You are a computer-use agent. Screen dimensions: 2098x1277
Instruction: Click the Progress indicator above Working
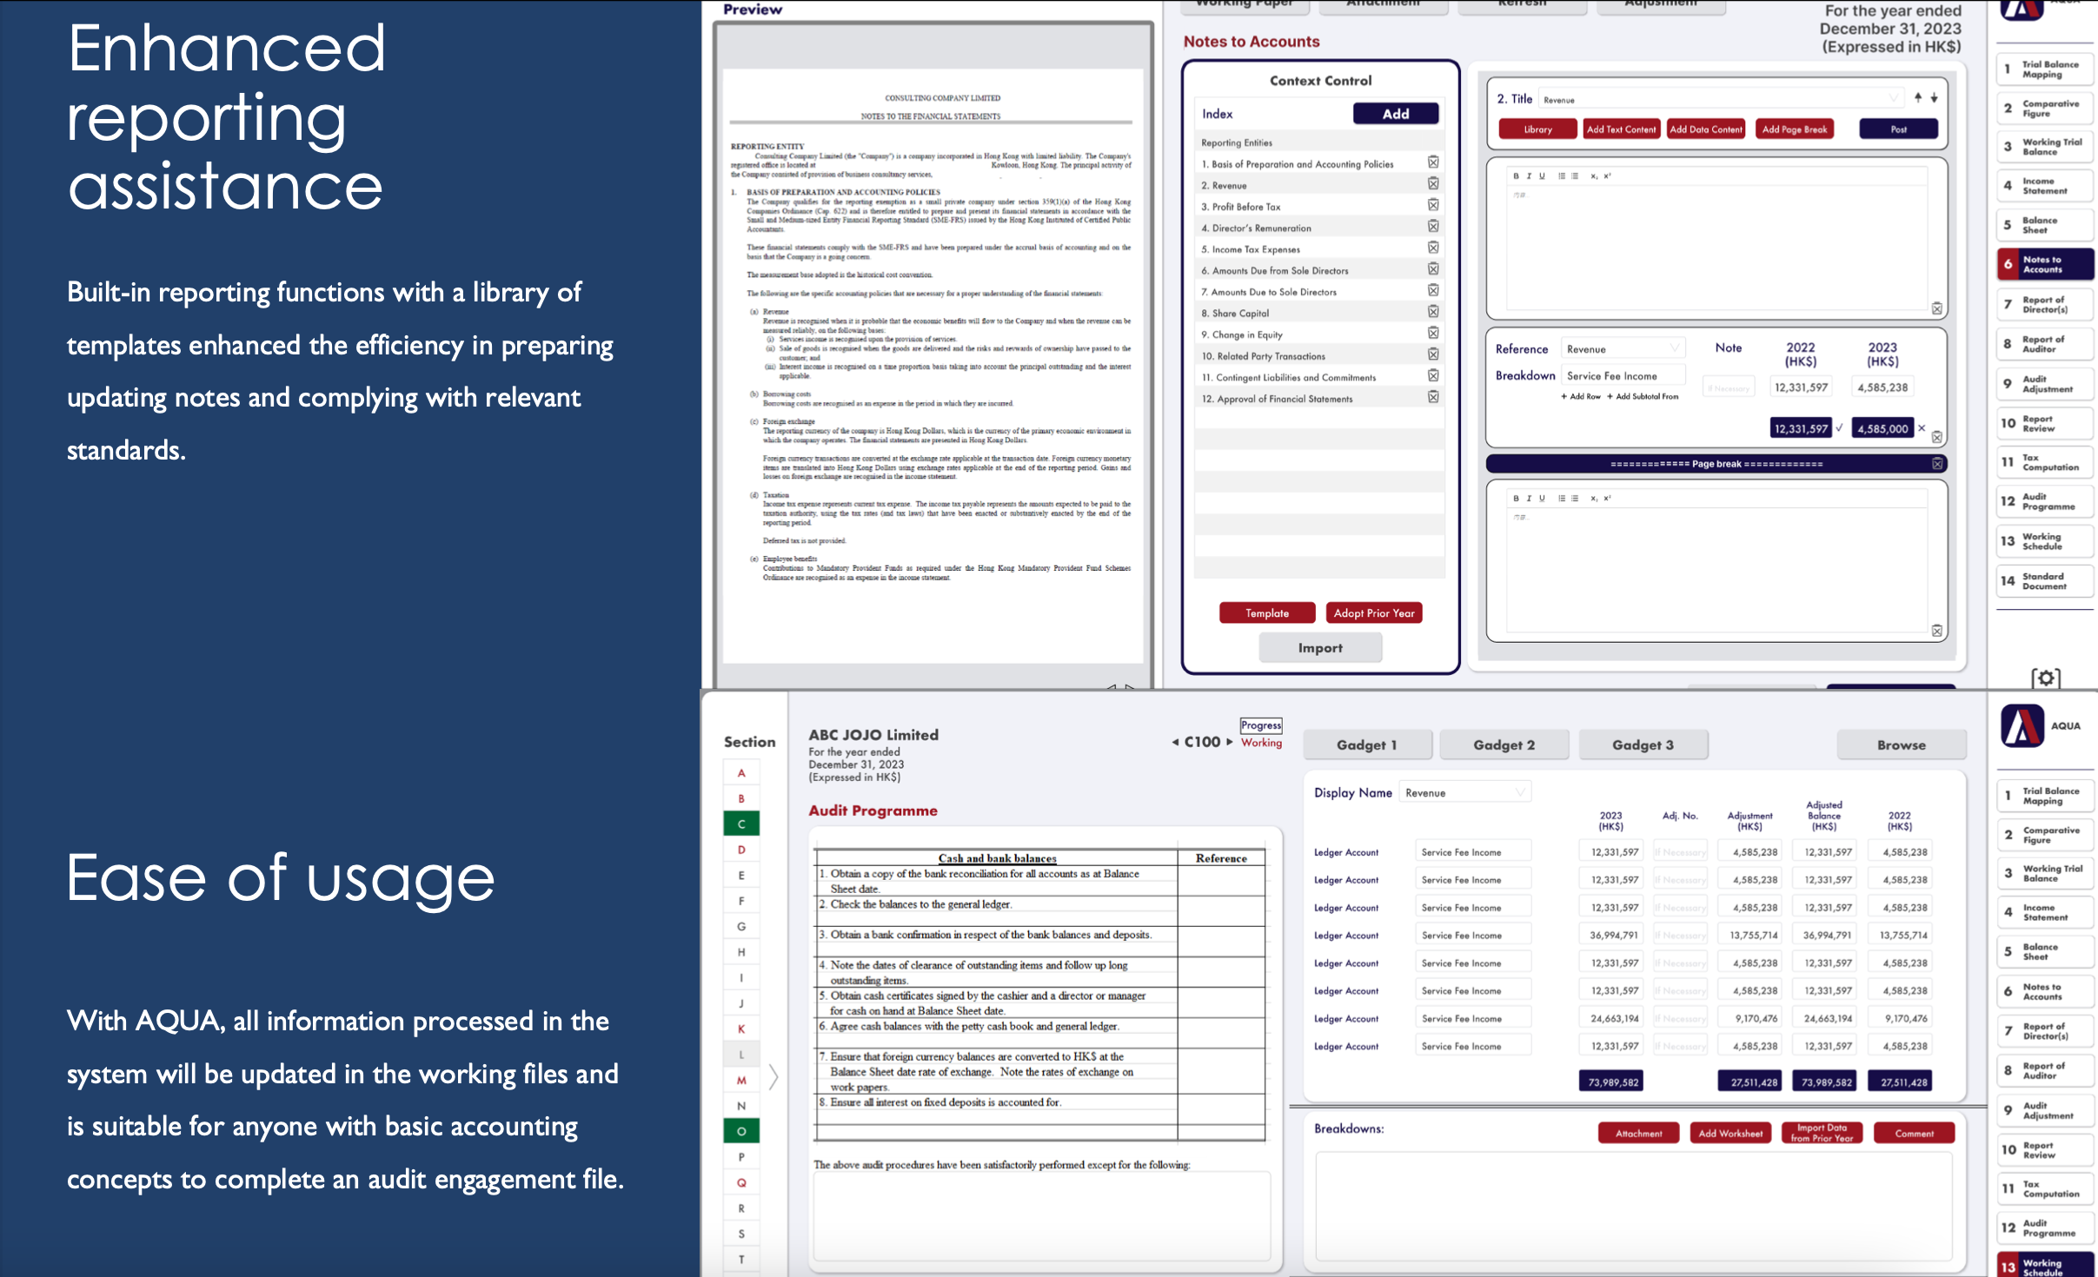1260,725
